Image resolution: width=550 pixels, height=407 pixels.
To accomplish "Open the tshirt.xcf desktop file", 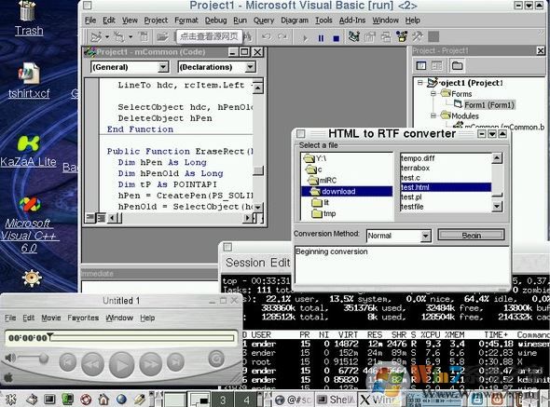I will (29, 80).
